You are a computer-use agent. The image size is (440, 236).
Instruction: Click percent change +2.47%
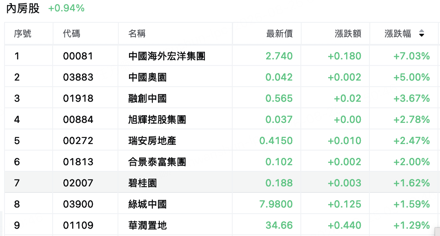(412, 141)
